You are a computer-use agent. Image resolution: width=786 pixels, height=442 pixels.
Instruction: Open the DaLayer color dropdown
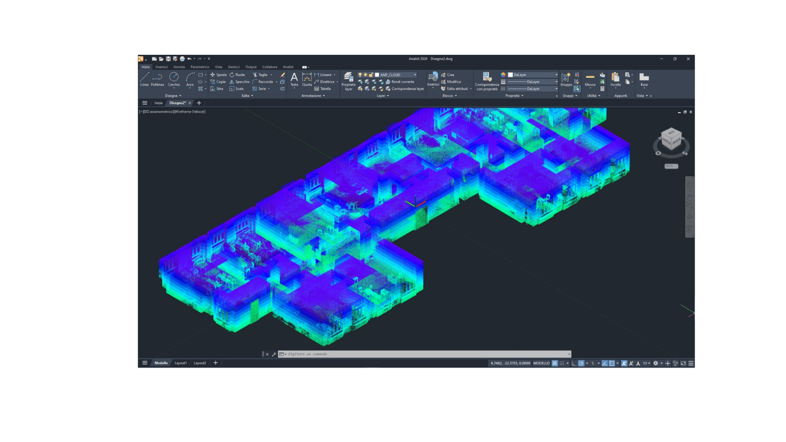pyautogui.click(x=556, y=74)
